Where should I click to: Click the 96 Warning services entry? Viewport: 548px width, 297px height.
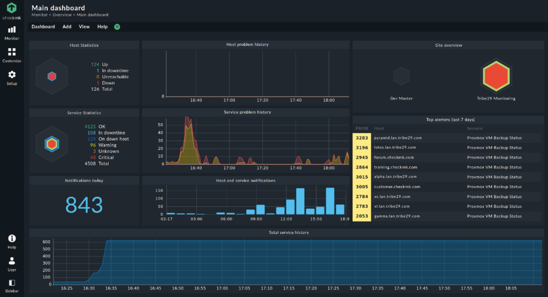tap(103, 145)
